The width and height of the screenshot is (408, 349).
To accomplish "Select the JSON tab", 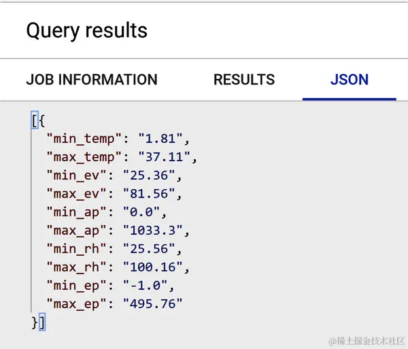I will click(349, 80).
